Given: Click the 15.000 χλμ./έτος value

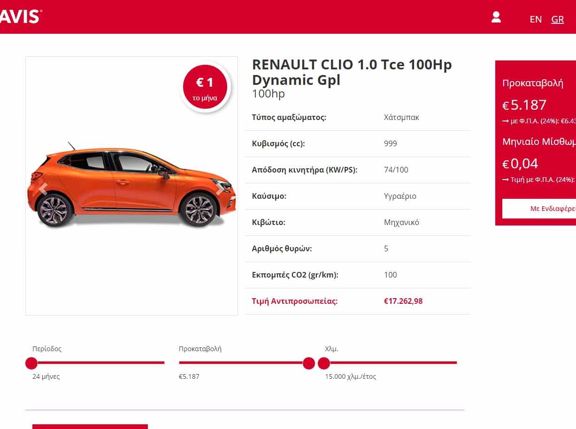Looking at the screenshot, I should (351, 376).
